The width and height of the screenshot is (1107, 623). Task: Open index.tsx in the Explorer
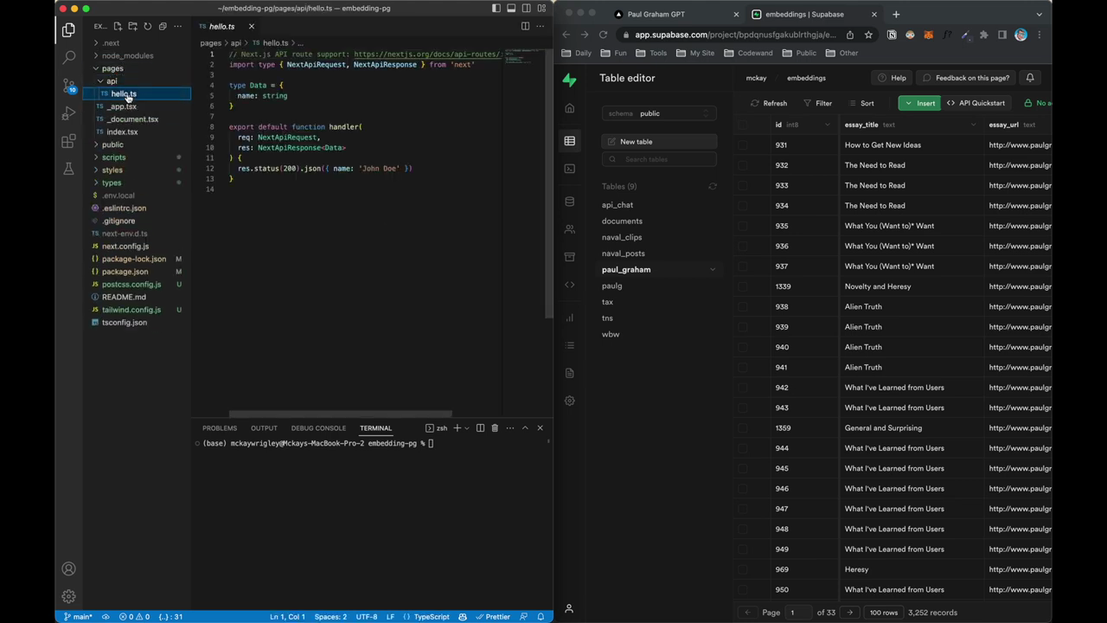122,132
